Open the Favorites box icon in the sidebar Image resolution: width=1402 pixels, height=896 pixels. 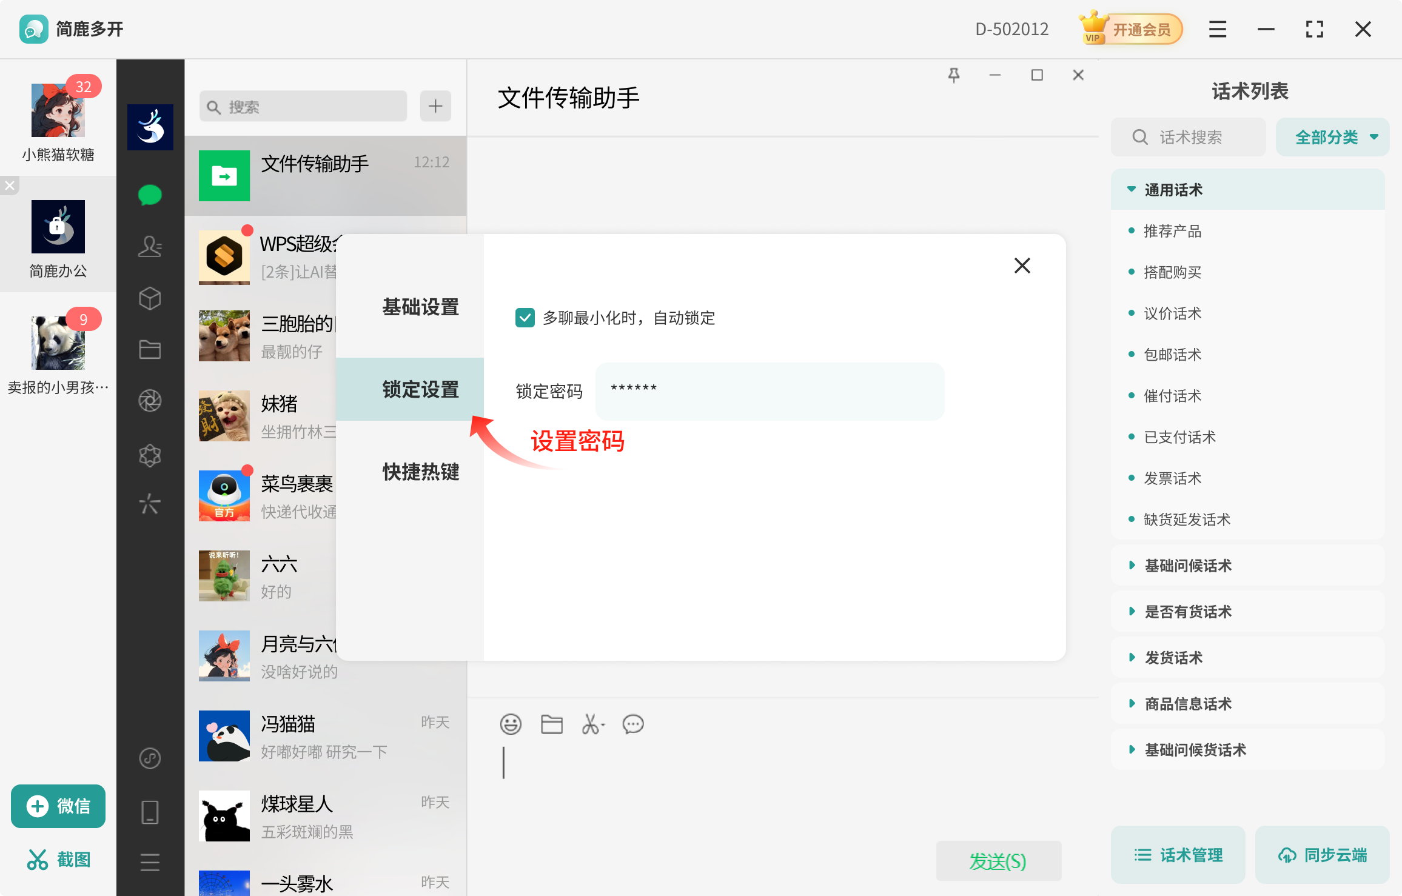(x=150, y=298)
